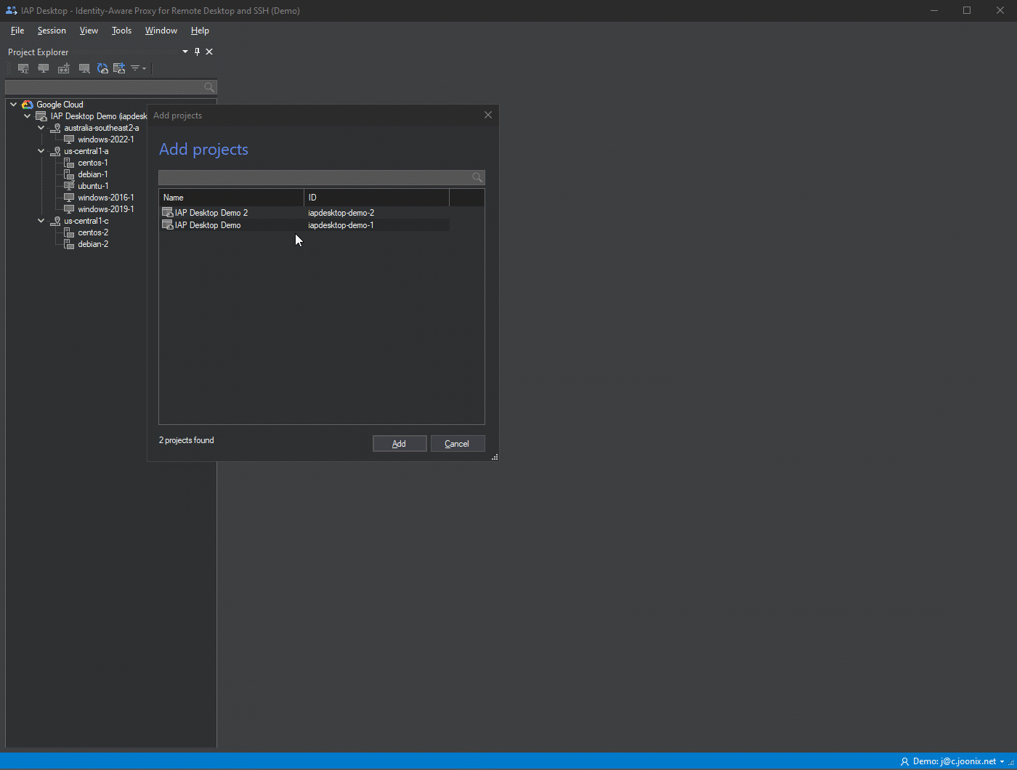This screenshot has width=1017, height=770.
Task: Select the ubuntu-1 tree item
Action: pyautogui.click(x=93, y=186)
